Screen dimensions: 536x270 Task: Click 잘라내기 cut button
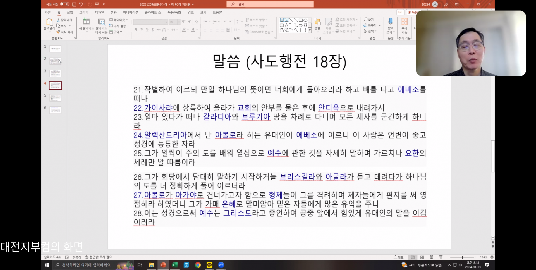tap(64, 20)
